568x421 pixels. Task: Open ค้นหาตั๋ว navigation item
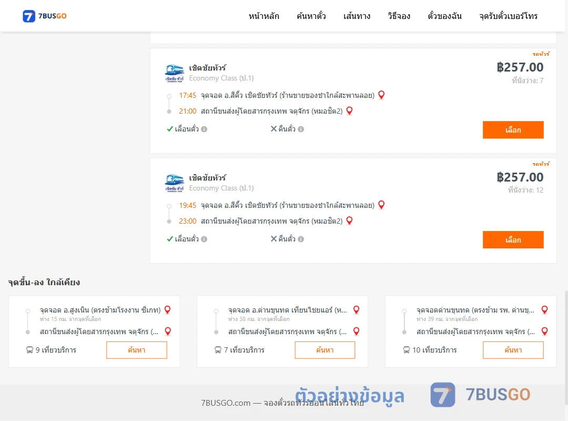click(x=311, y=16)
